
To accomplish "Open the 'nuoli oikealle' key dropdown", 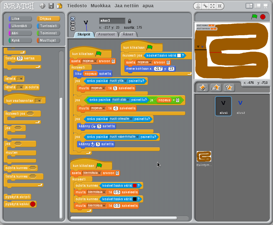I will (x=131, y=119).
